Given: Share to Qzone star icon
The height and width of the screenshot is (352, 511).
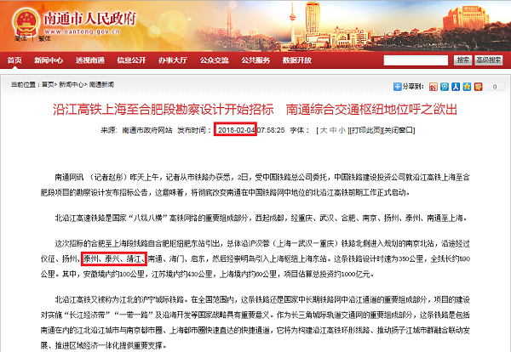Looking at the screenshot, I should [x=467, y=87].
